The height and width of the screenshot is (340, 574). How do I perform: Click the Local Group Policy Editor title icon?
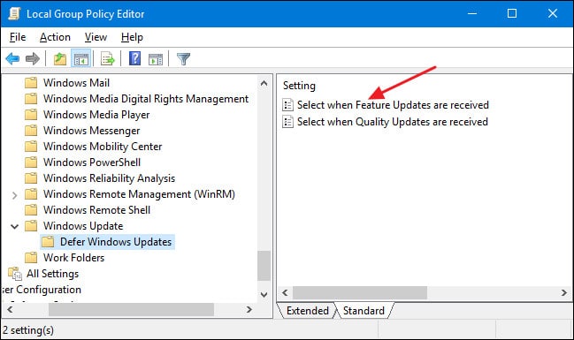coord(14,14)
